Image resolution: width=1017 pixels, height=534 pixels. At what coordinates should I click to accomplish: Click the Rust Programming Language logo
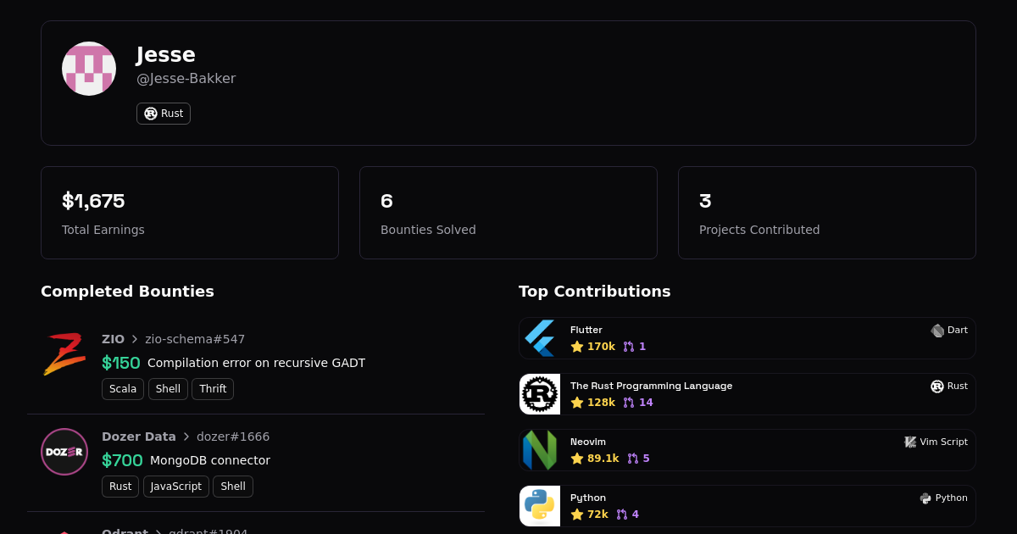[540, 394]
